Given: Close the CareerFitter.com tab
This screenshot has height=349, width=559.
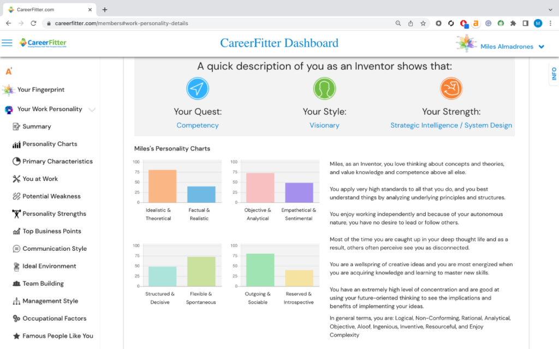Looking at the screenshot, I should coord(90,10).
